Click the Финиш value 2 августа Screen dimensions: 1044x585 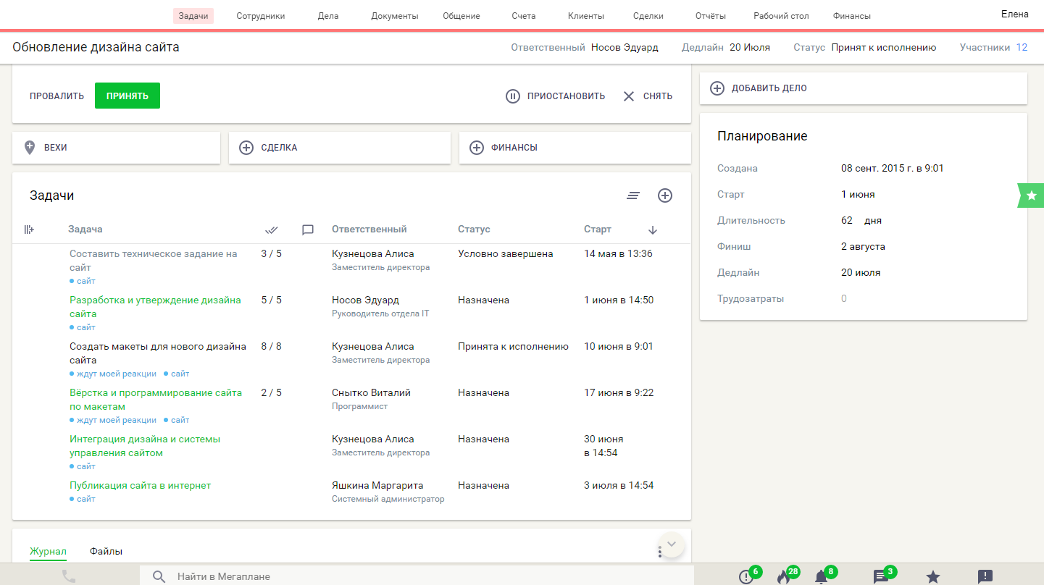pyautogui.click(x=863, y=247)
